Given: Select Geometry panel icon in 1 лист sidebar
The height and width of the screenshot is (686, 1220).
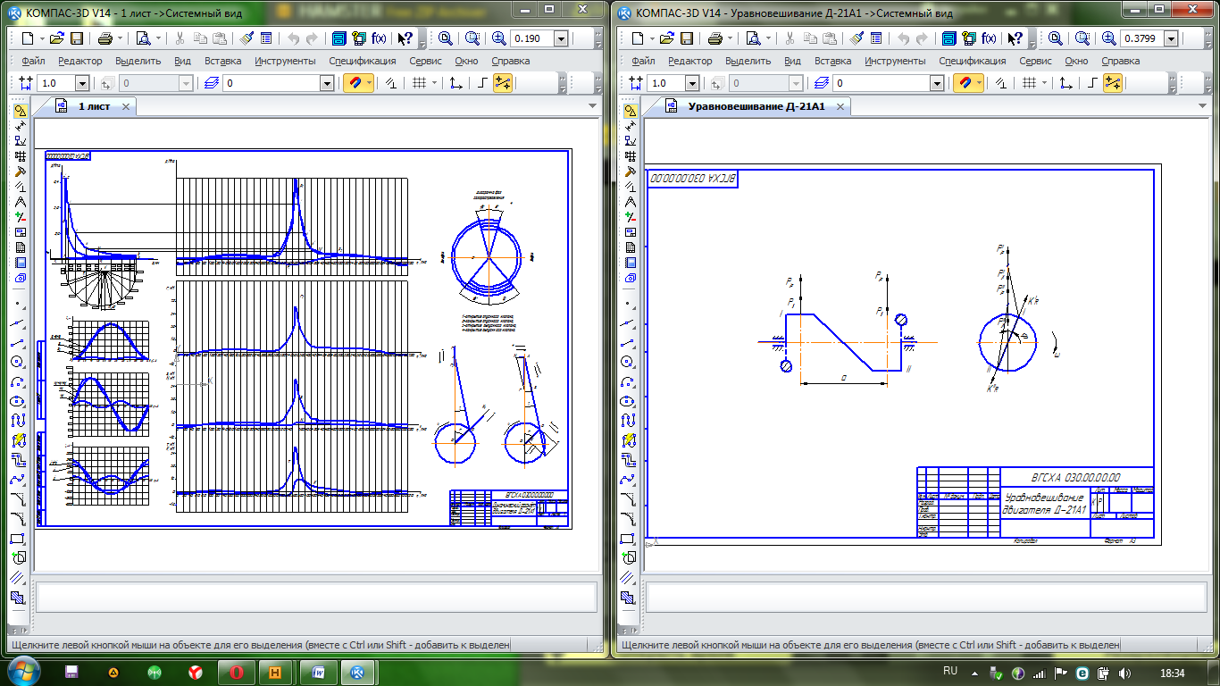Looking at the screenshot, I should 20,111.
